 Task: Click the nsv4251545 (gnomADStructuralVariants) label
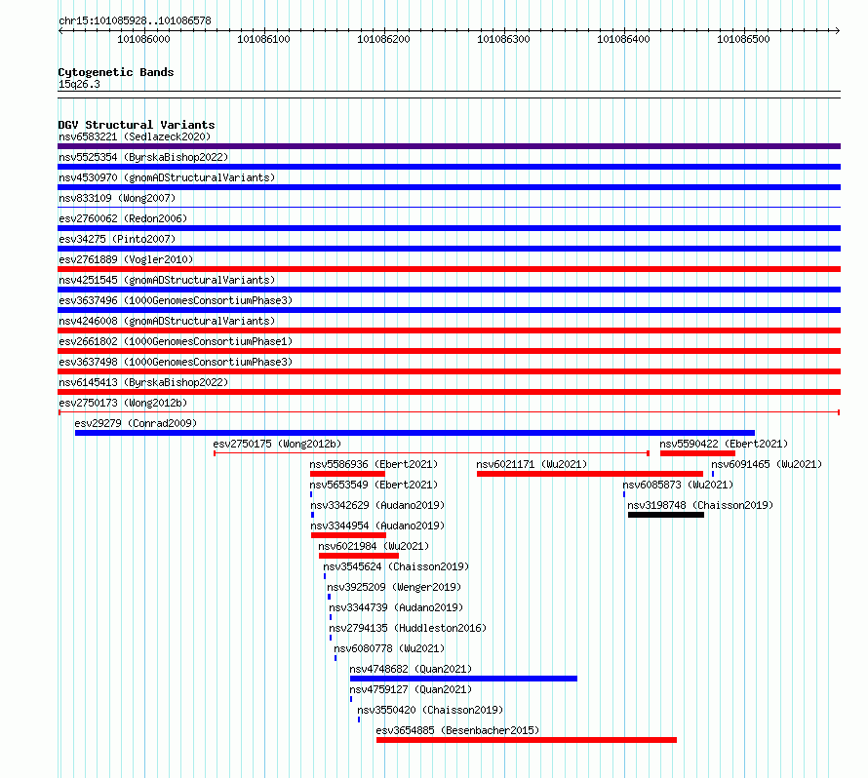click(x=167, y=280)
